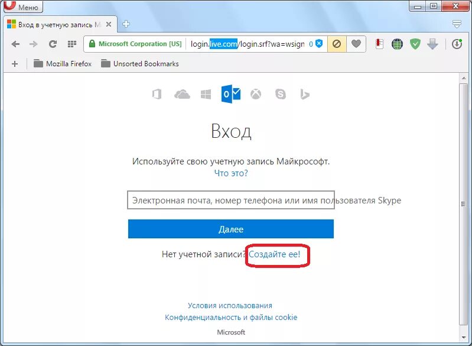472x346 pixels.
Task: Open the Unsorted Bookmarks folder
Action: 139,64
